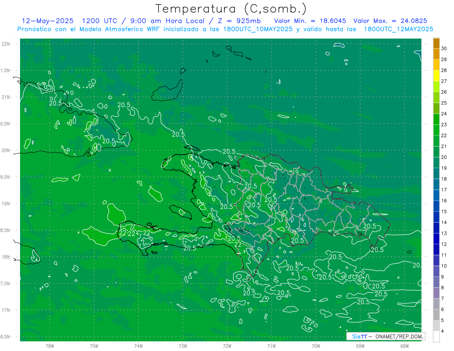The width and height of the screenshot is (454, 351).
Task: Click the title "Temperatura (C,somb.)"
Action: point(231,9)
